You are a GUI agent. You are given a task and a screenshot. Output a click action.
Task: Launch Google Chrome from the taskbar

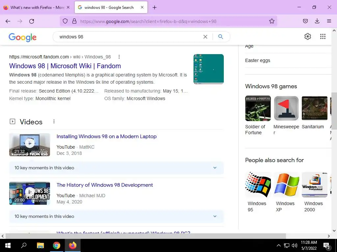[56, 245]
